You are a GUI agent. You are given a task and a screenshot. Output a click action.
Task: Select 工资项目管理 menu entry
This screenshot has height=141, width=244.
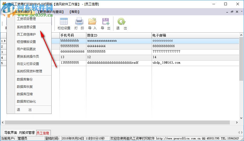pyautogui.click(x=26, y=19)
